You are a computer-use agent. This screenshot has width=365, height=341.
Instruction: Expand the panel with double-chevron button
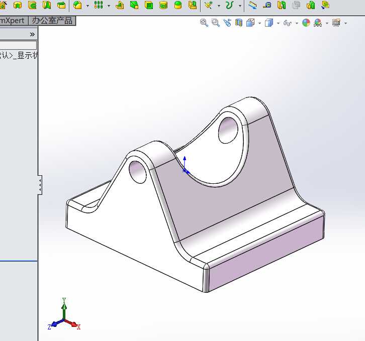coord(32,35)
